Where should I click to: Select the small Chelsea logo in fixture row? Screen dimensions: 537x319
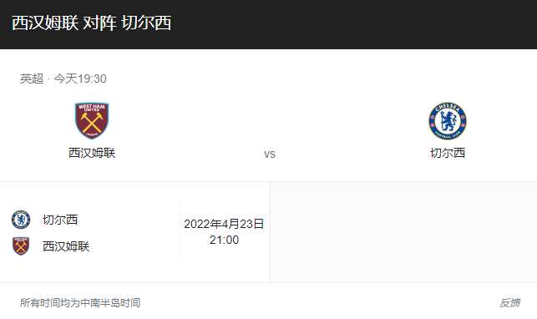click(21, 220)
